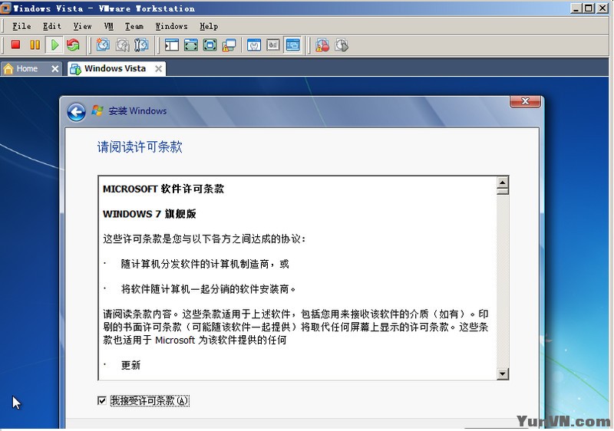Click the VMware Workstation title bar icon
The image size is (614, 431).
click(5, 8)
